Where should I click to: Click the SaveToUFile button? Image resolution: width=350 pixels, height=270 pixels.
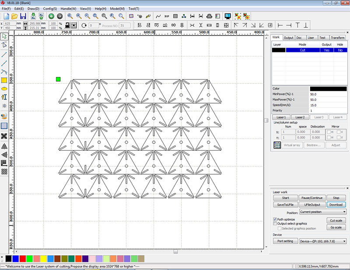click(286, 204)
